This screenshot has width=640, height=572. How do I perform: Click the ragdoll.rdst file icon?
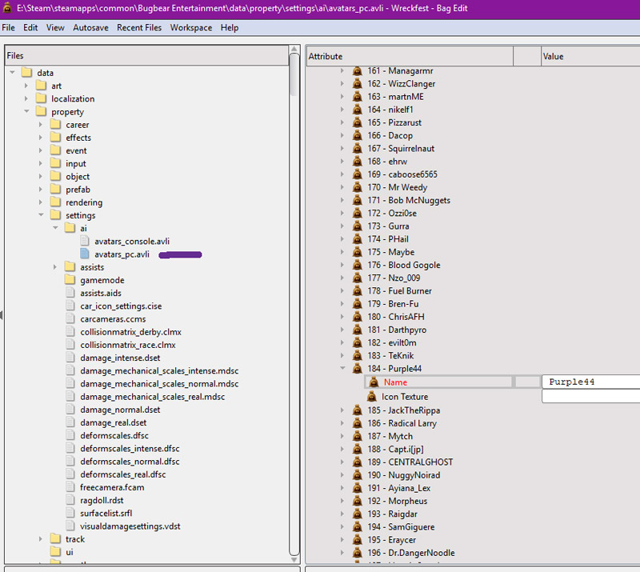70,500
